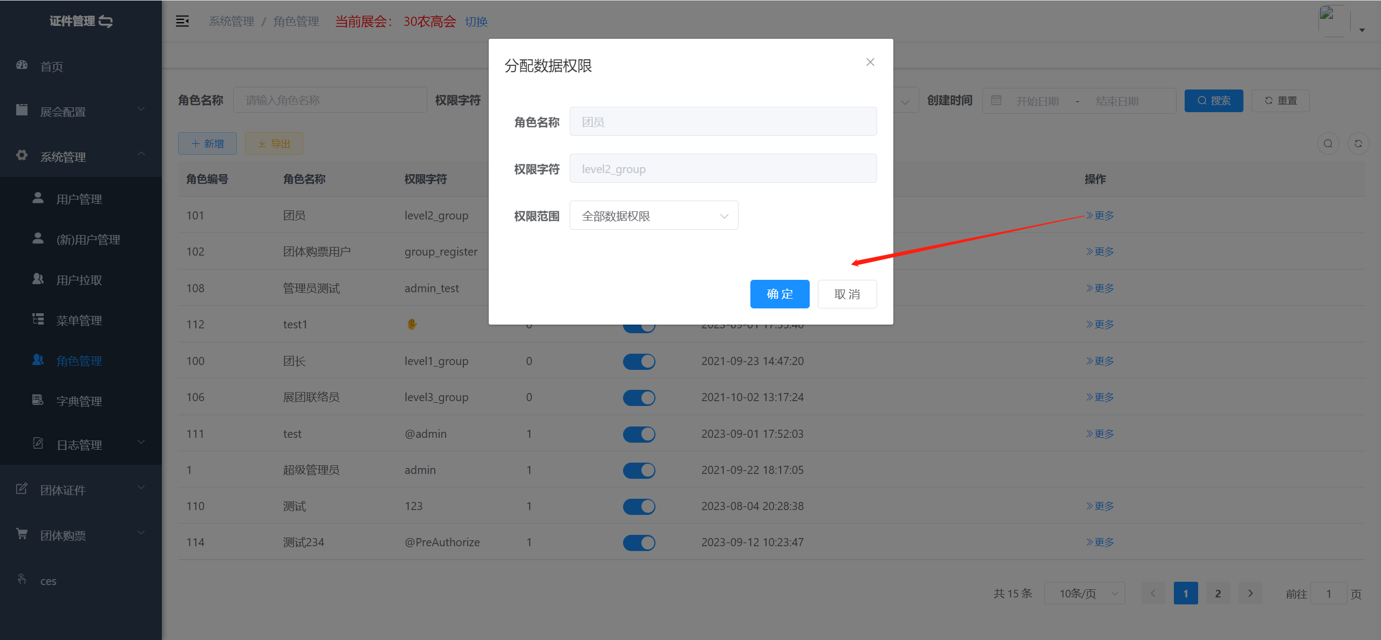
Task: Click the round refresh icon above table
Action: tap(1358, 143)
